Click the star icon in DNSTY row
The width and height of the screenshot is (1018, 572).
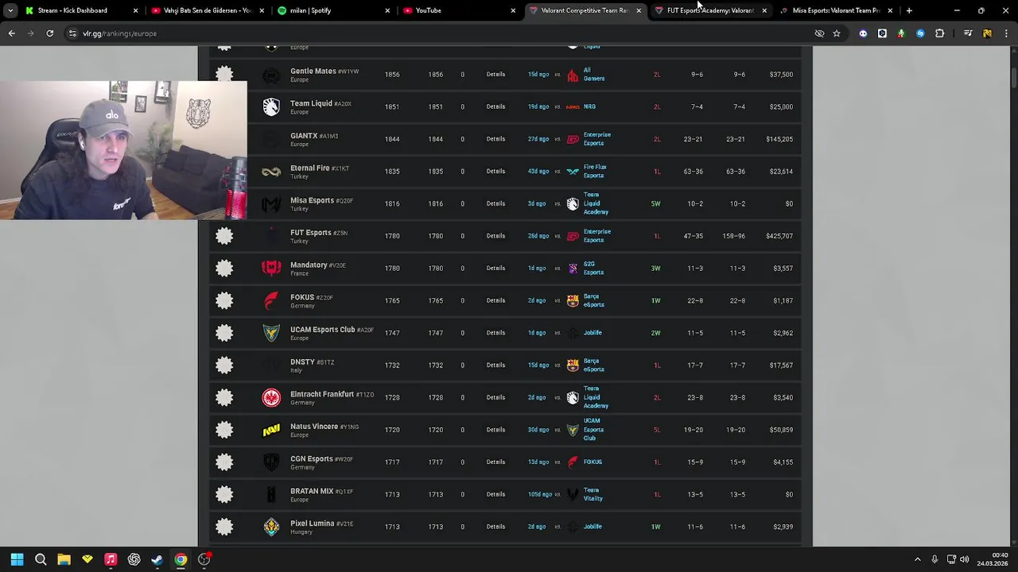(x=224, y=365)
